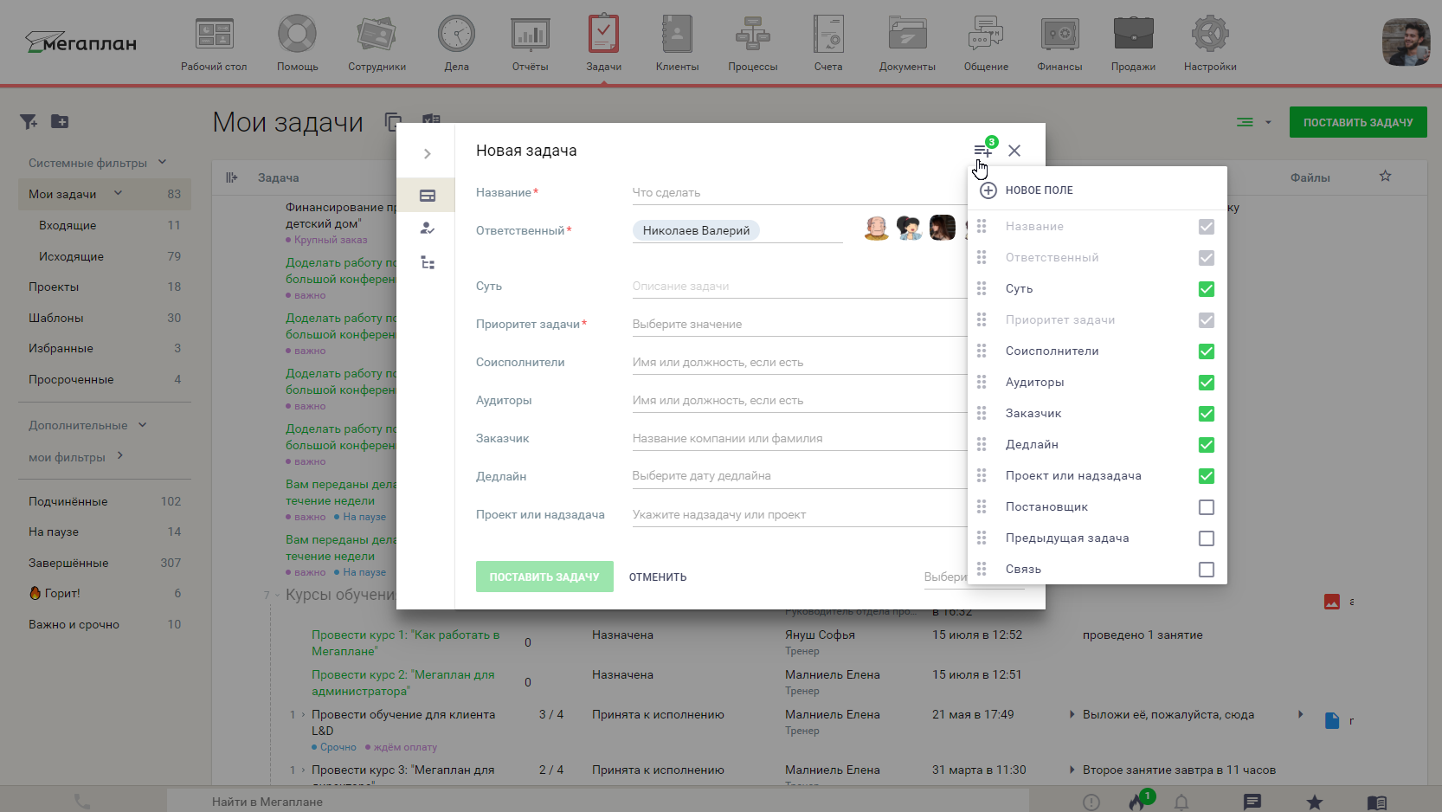Select the hierarchy tab icon in dialog
The image size is (1442, 812).
pos(427,262)
